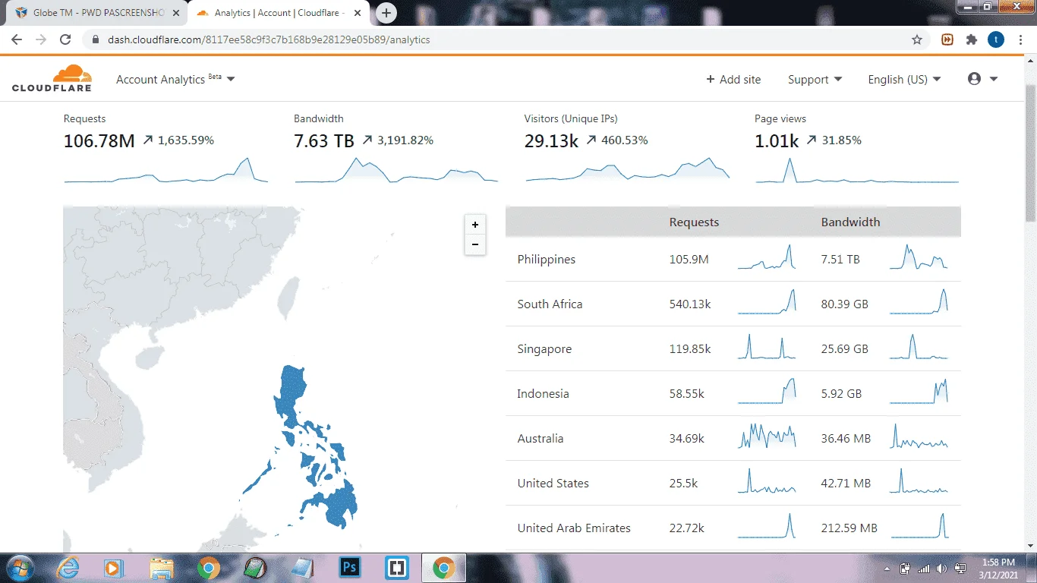The height and width of the screenshot is (583, 1037).
Task: Click the pinned Chrome icon beside the folder
Action: [x=209, y=568]
